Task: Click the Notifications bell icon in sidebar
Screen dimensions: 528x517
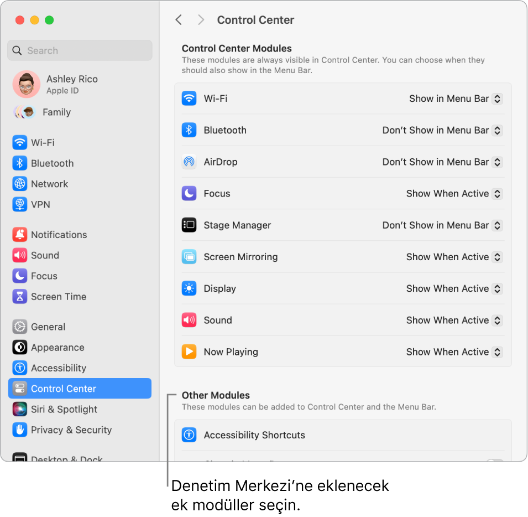Action: (x=20, y=235)
